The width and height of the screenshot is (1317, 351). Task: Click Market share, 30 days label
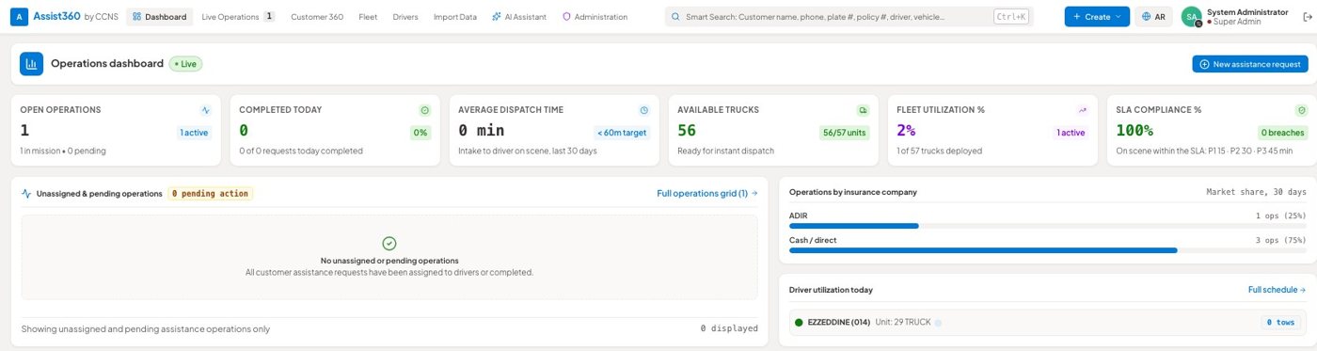[1257, 192]
